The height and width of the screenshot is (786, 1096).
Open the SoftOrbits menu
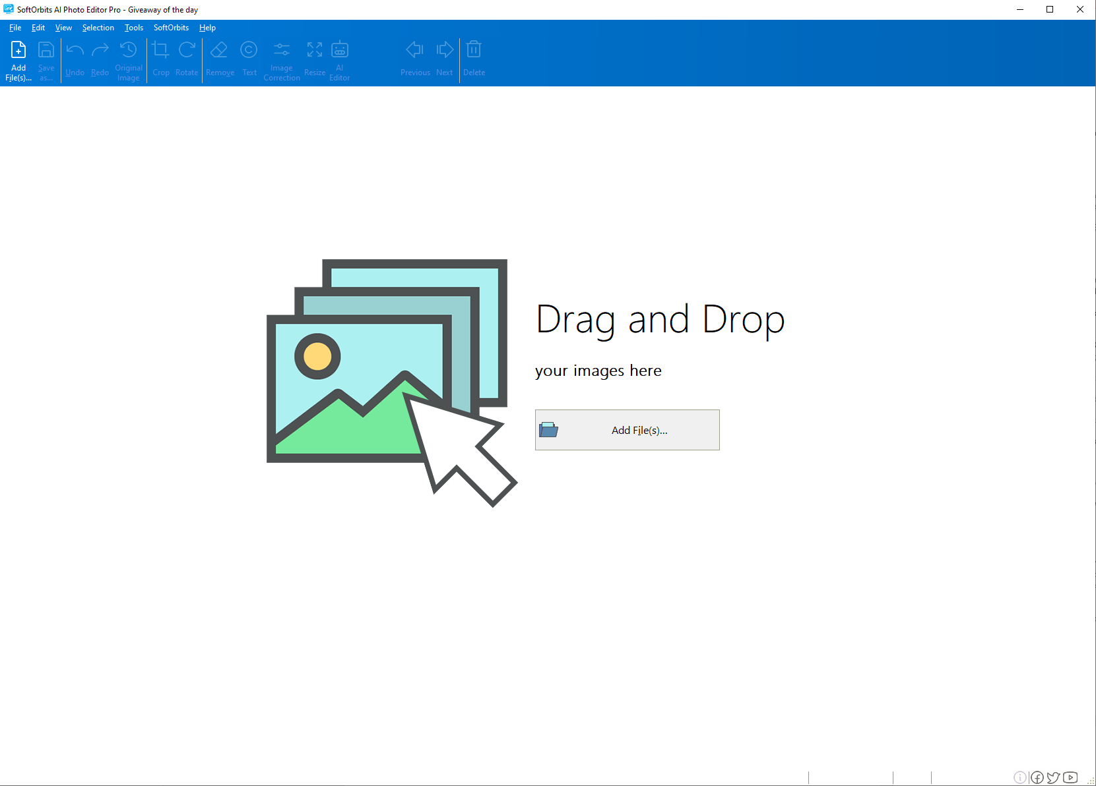pyautogui.click(x=171, y=28)
